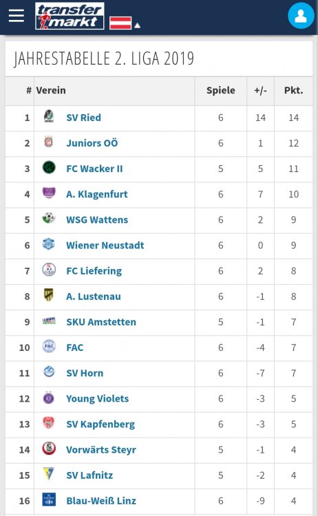Viewport: 318px width, 516px height.
Task: Click the SV Lafnitz club crest
Action: (49, 474)
